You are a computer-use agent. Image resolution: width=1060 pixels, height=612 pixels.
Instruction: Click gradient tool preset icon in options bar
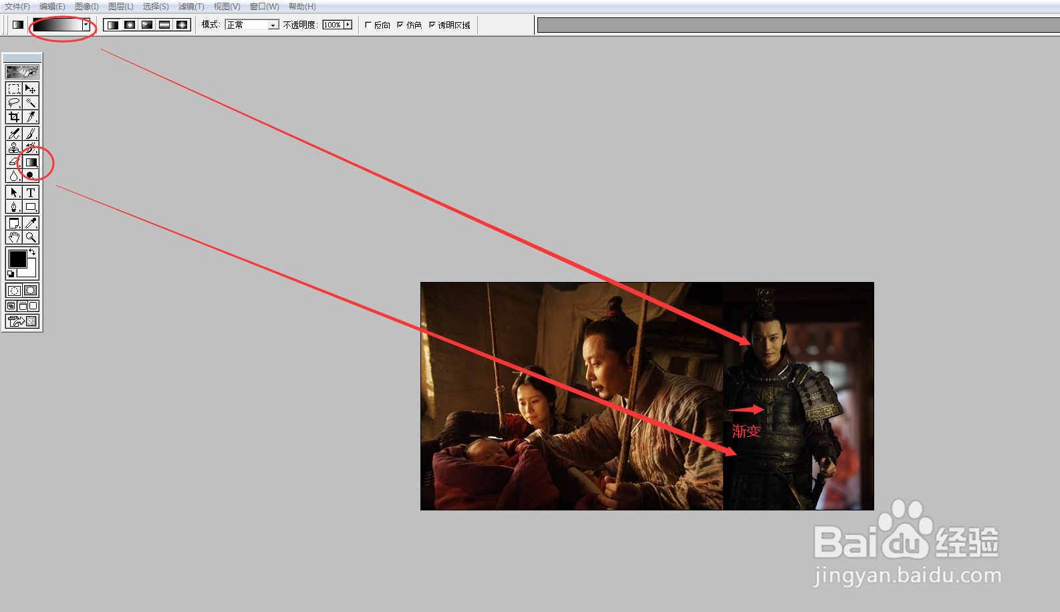[18, 25]
